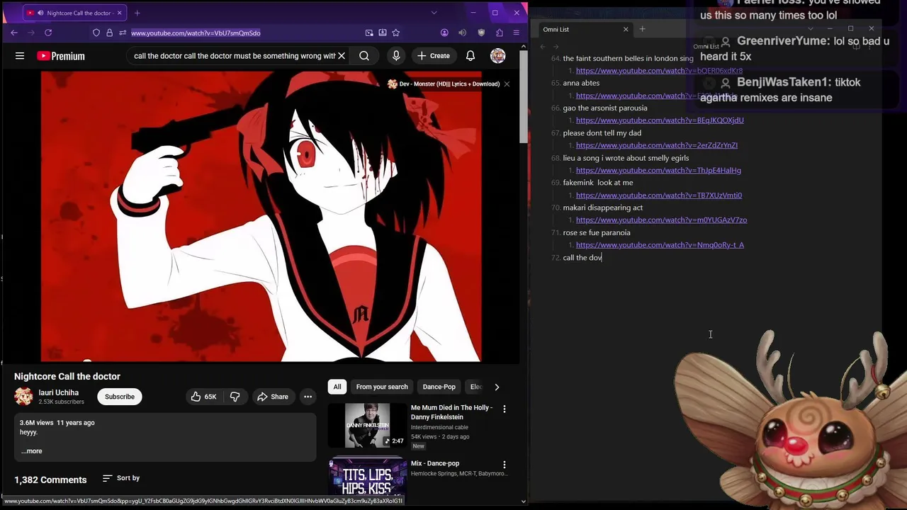Open tracking protection shield in address bar
Screen dimensions: 907x510
coord(96,33)
